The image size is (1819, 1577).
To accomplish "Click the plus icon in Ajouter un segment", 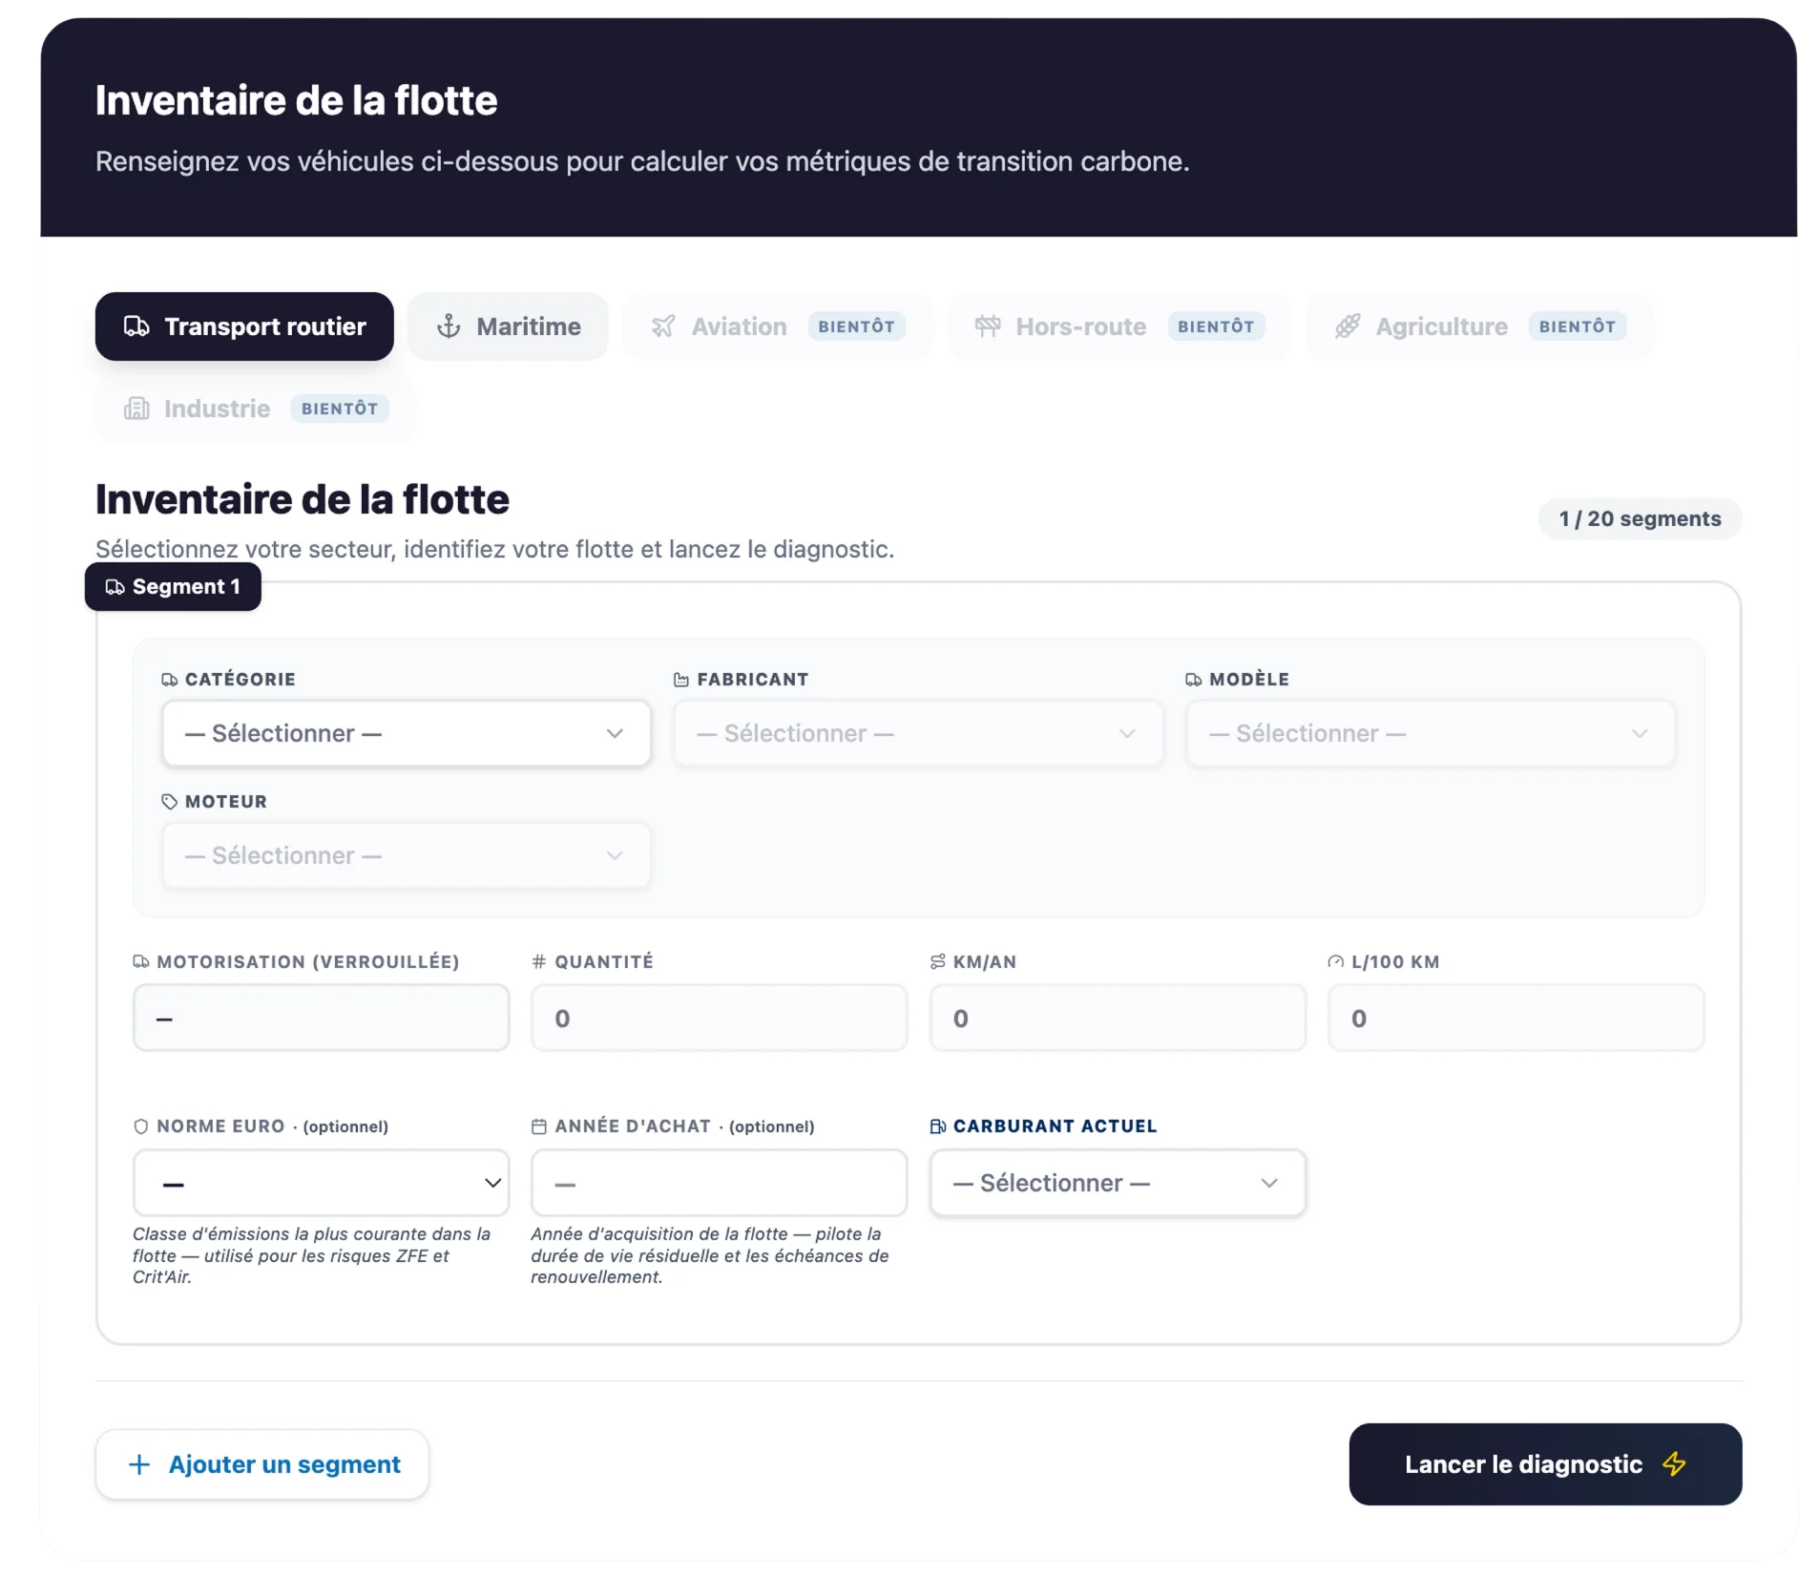I will click(139, 1464).
